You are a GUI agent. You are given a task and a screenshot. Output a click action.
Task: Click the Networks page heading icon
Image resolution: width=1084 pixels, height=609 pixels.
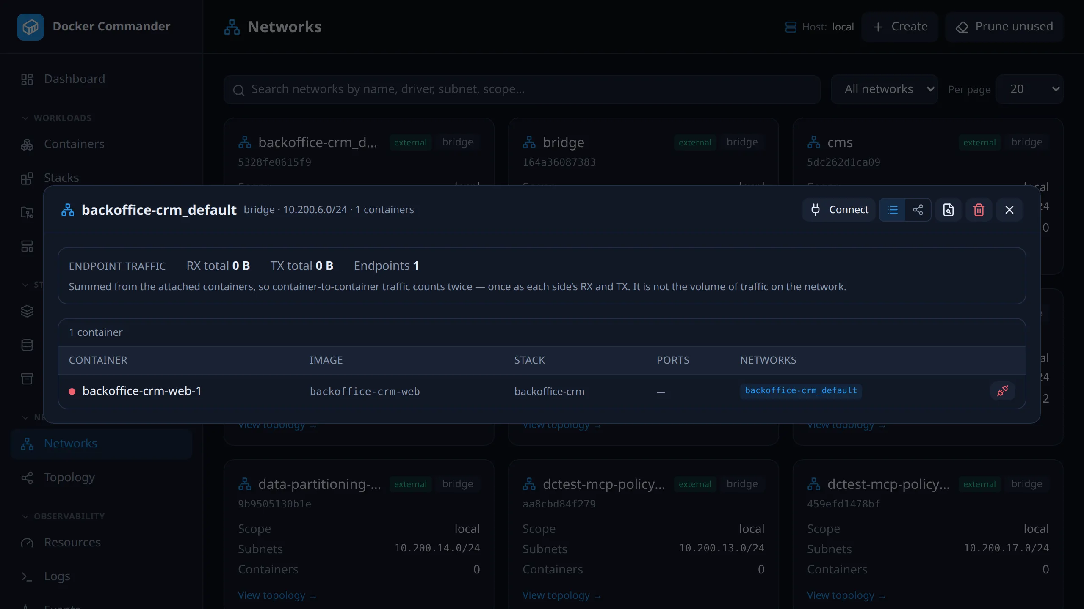pos(232,27)
